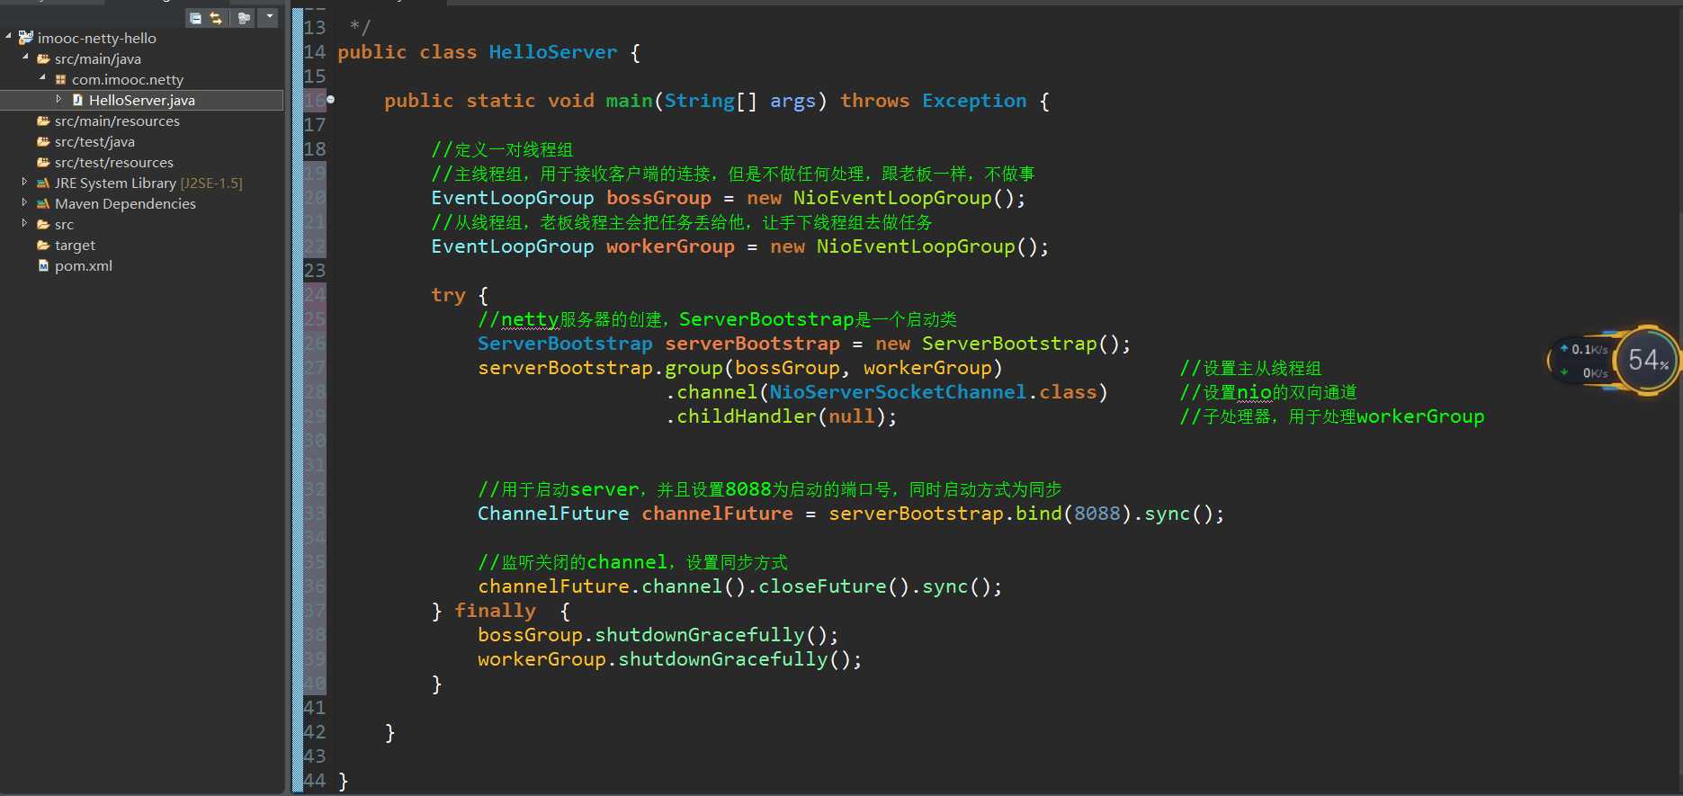Click the imooc-netty-hello project icon

coord(25,38)
